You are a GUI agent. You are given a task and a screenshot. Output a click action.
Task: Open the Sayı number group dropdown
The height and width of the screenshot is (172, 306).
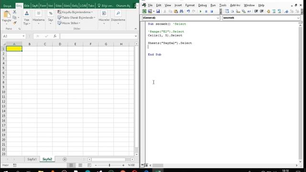pyautogui.click(x=51, y=18)
